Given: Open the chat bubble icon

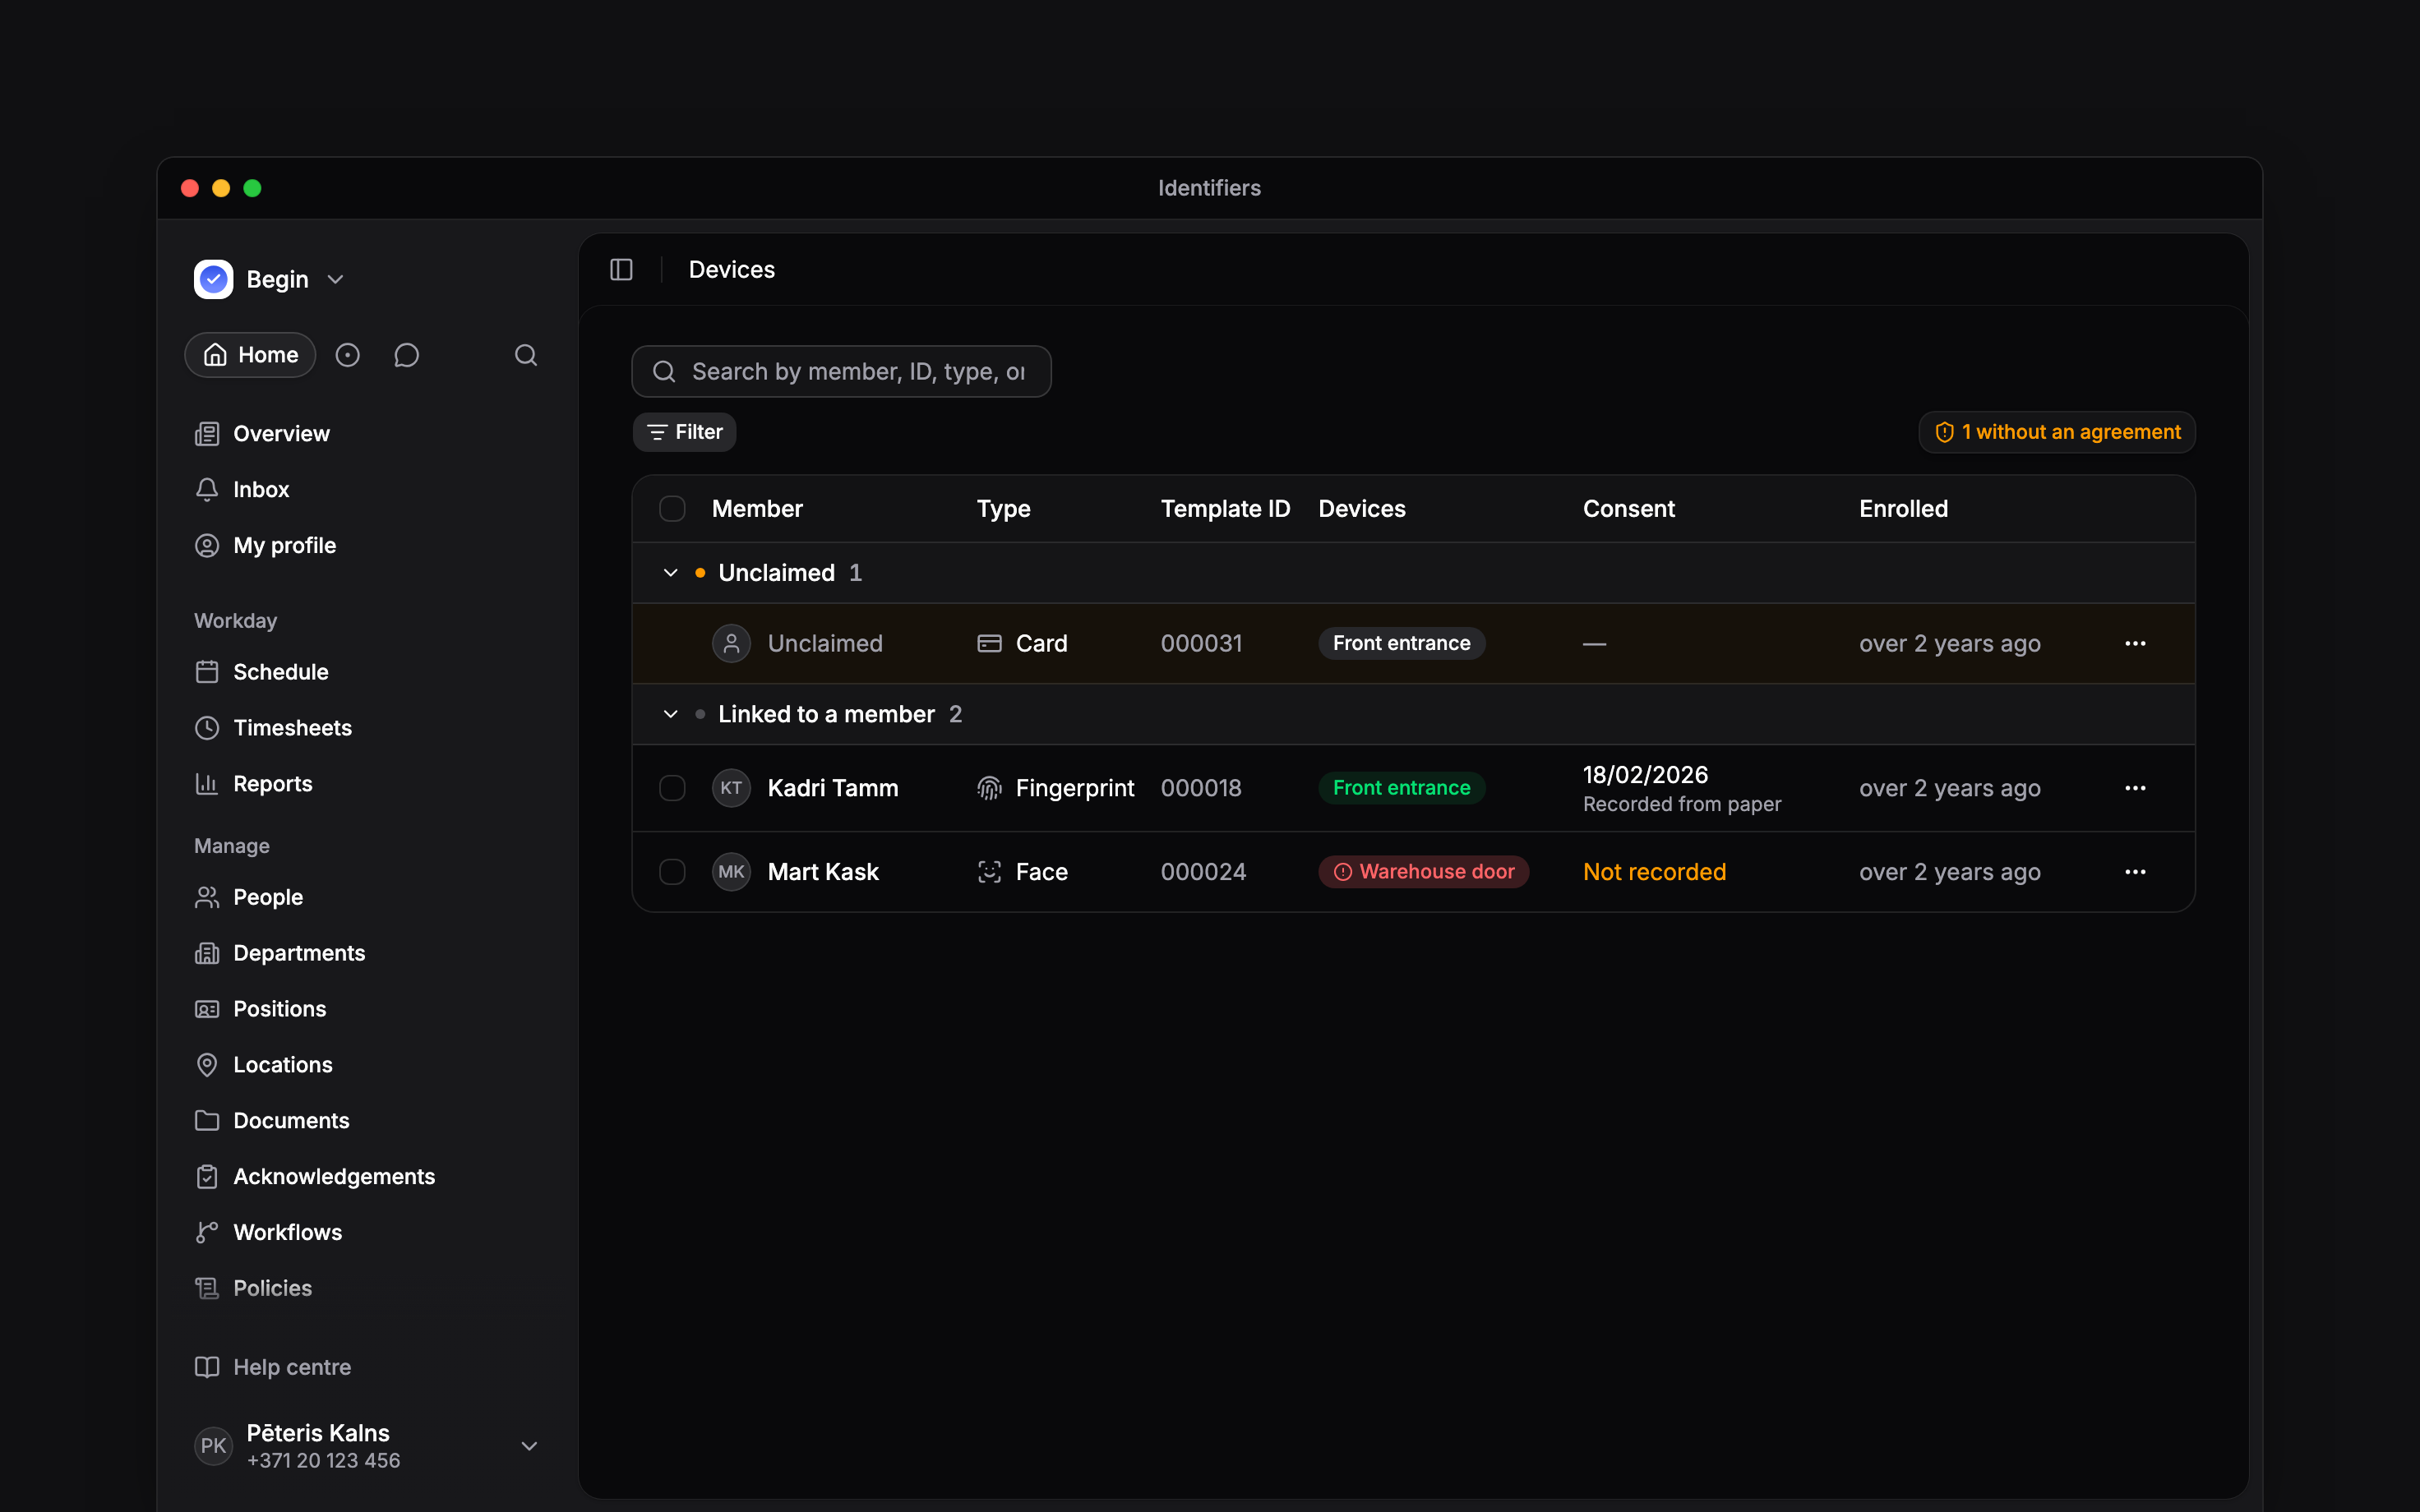Looking at the screenshot, I should (406, 355).
